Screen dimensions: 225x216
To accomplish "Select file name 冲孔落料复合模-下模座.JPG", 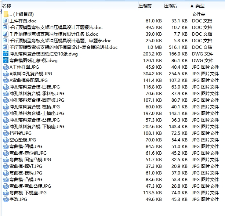I will click(x=37, y=126).
